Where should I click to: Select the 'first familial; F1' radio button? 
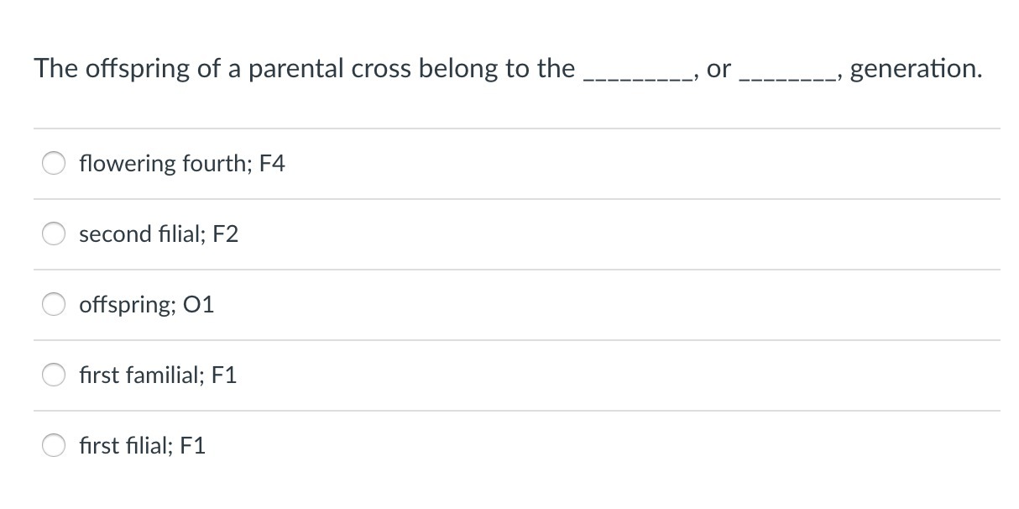pyautogui.click(x=55, y=375)
